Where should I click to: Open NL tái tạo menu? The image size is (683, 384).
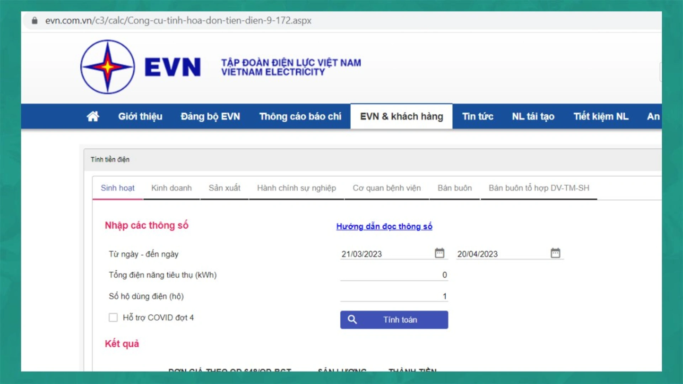point(533,116)
